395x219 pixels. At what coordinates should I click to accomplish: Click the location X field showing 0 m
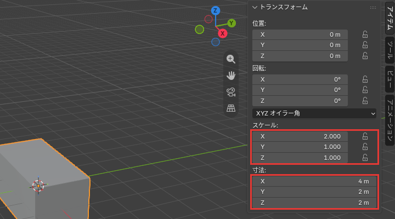(x=300, y=34)
